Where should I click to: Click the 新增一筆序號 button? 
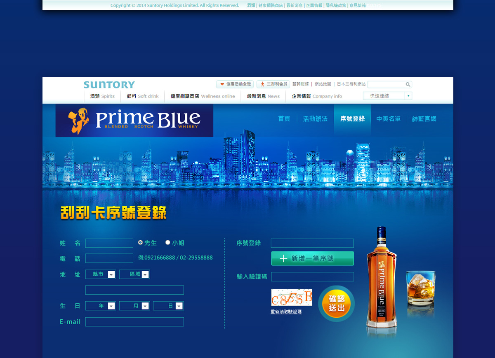coord(312,258)
